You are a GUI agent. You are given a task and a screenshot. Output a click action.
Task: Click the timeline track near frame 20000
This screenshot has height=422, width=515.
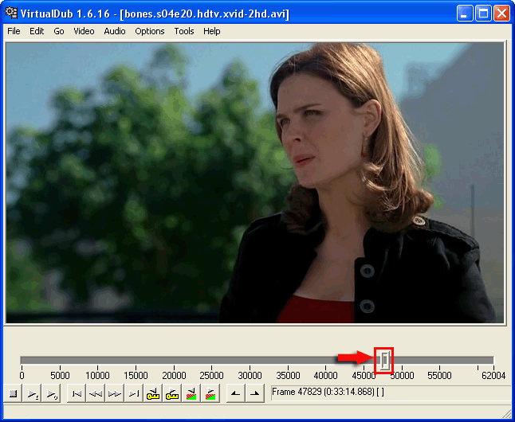(x=174, y=361)
